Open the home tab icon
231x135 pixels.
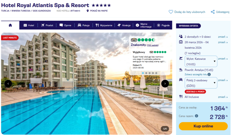pyautogui.click(x=10, y=25)
